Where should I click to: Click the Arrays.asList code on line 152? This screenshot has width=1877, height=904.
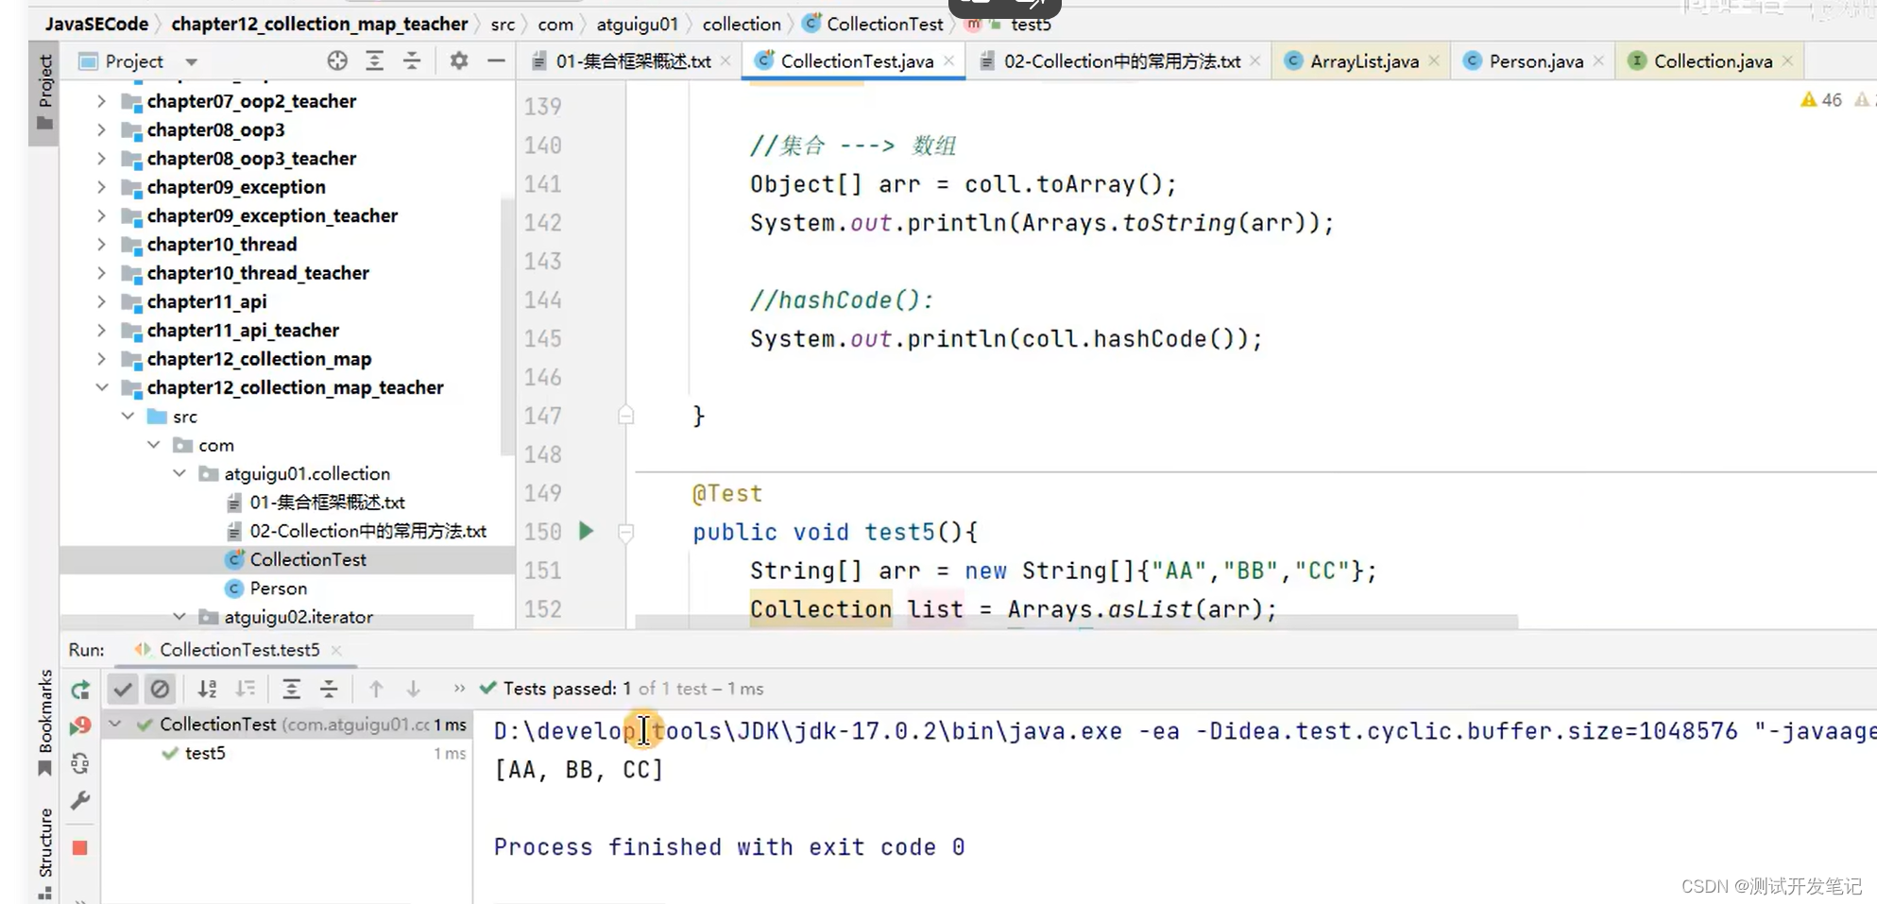(x=1142, y=609)
